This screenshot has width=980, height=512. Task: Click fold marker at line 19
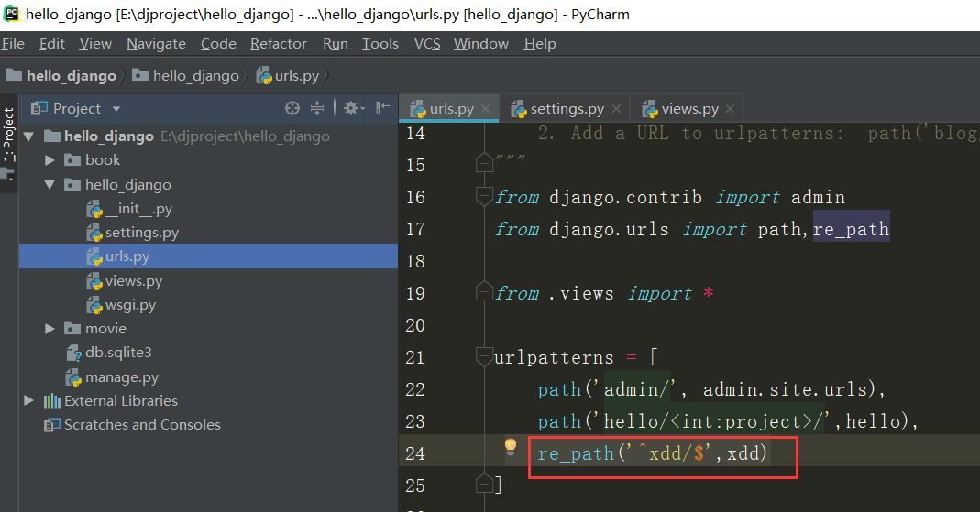tap(484, 291)
